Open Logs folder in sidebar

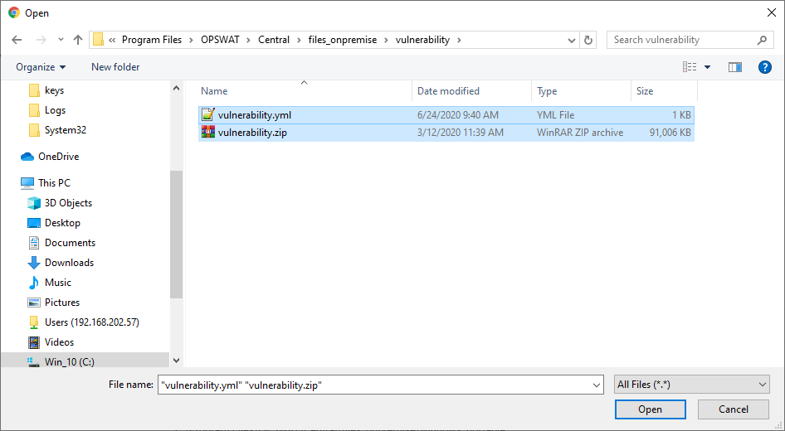[x=55, y=110]
